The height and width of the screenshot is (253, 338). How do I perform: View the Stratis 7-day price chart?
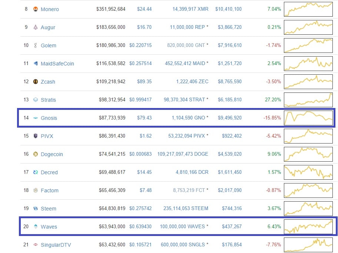[x=308, y=99]
